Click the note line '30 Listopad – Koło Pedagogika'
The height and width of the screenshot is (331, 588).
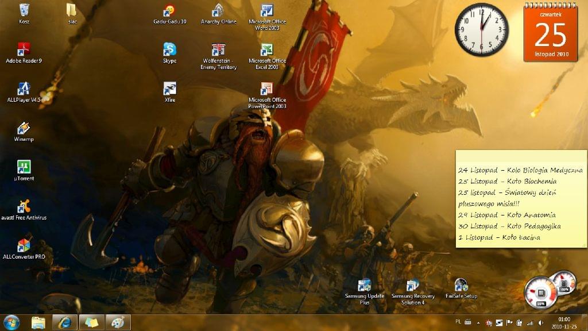[510, 226]
